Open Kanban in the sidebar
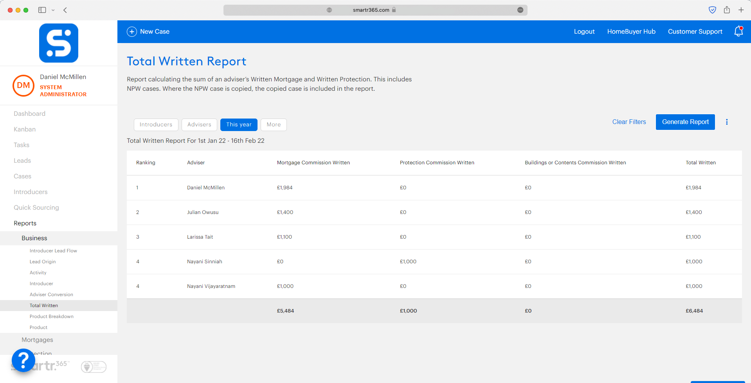The image size is (751, 383). (x=25, y=129)
